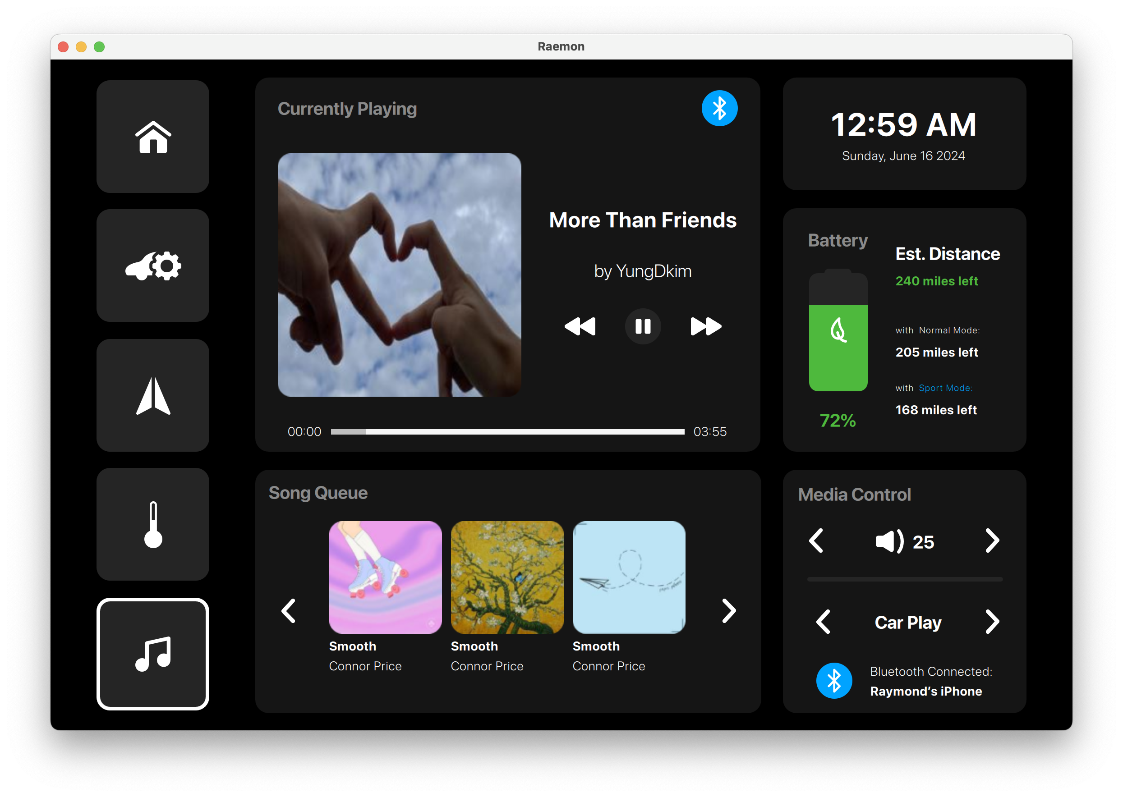The width and height of the screenshot is (1123, 797).
Task: Click the Song Queue heading
Action: coord(318,493)
